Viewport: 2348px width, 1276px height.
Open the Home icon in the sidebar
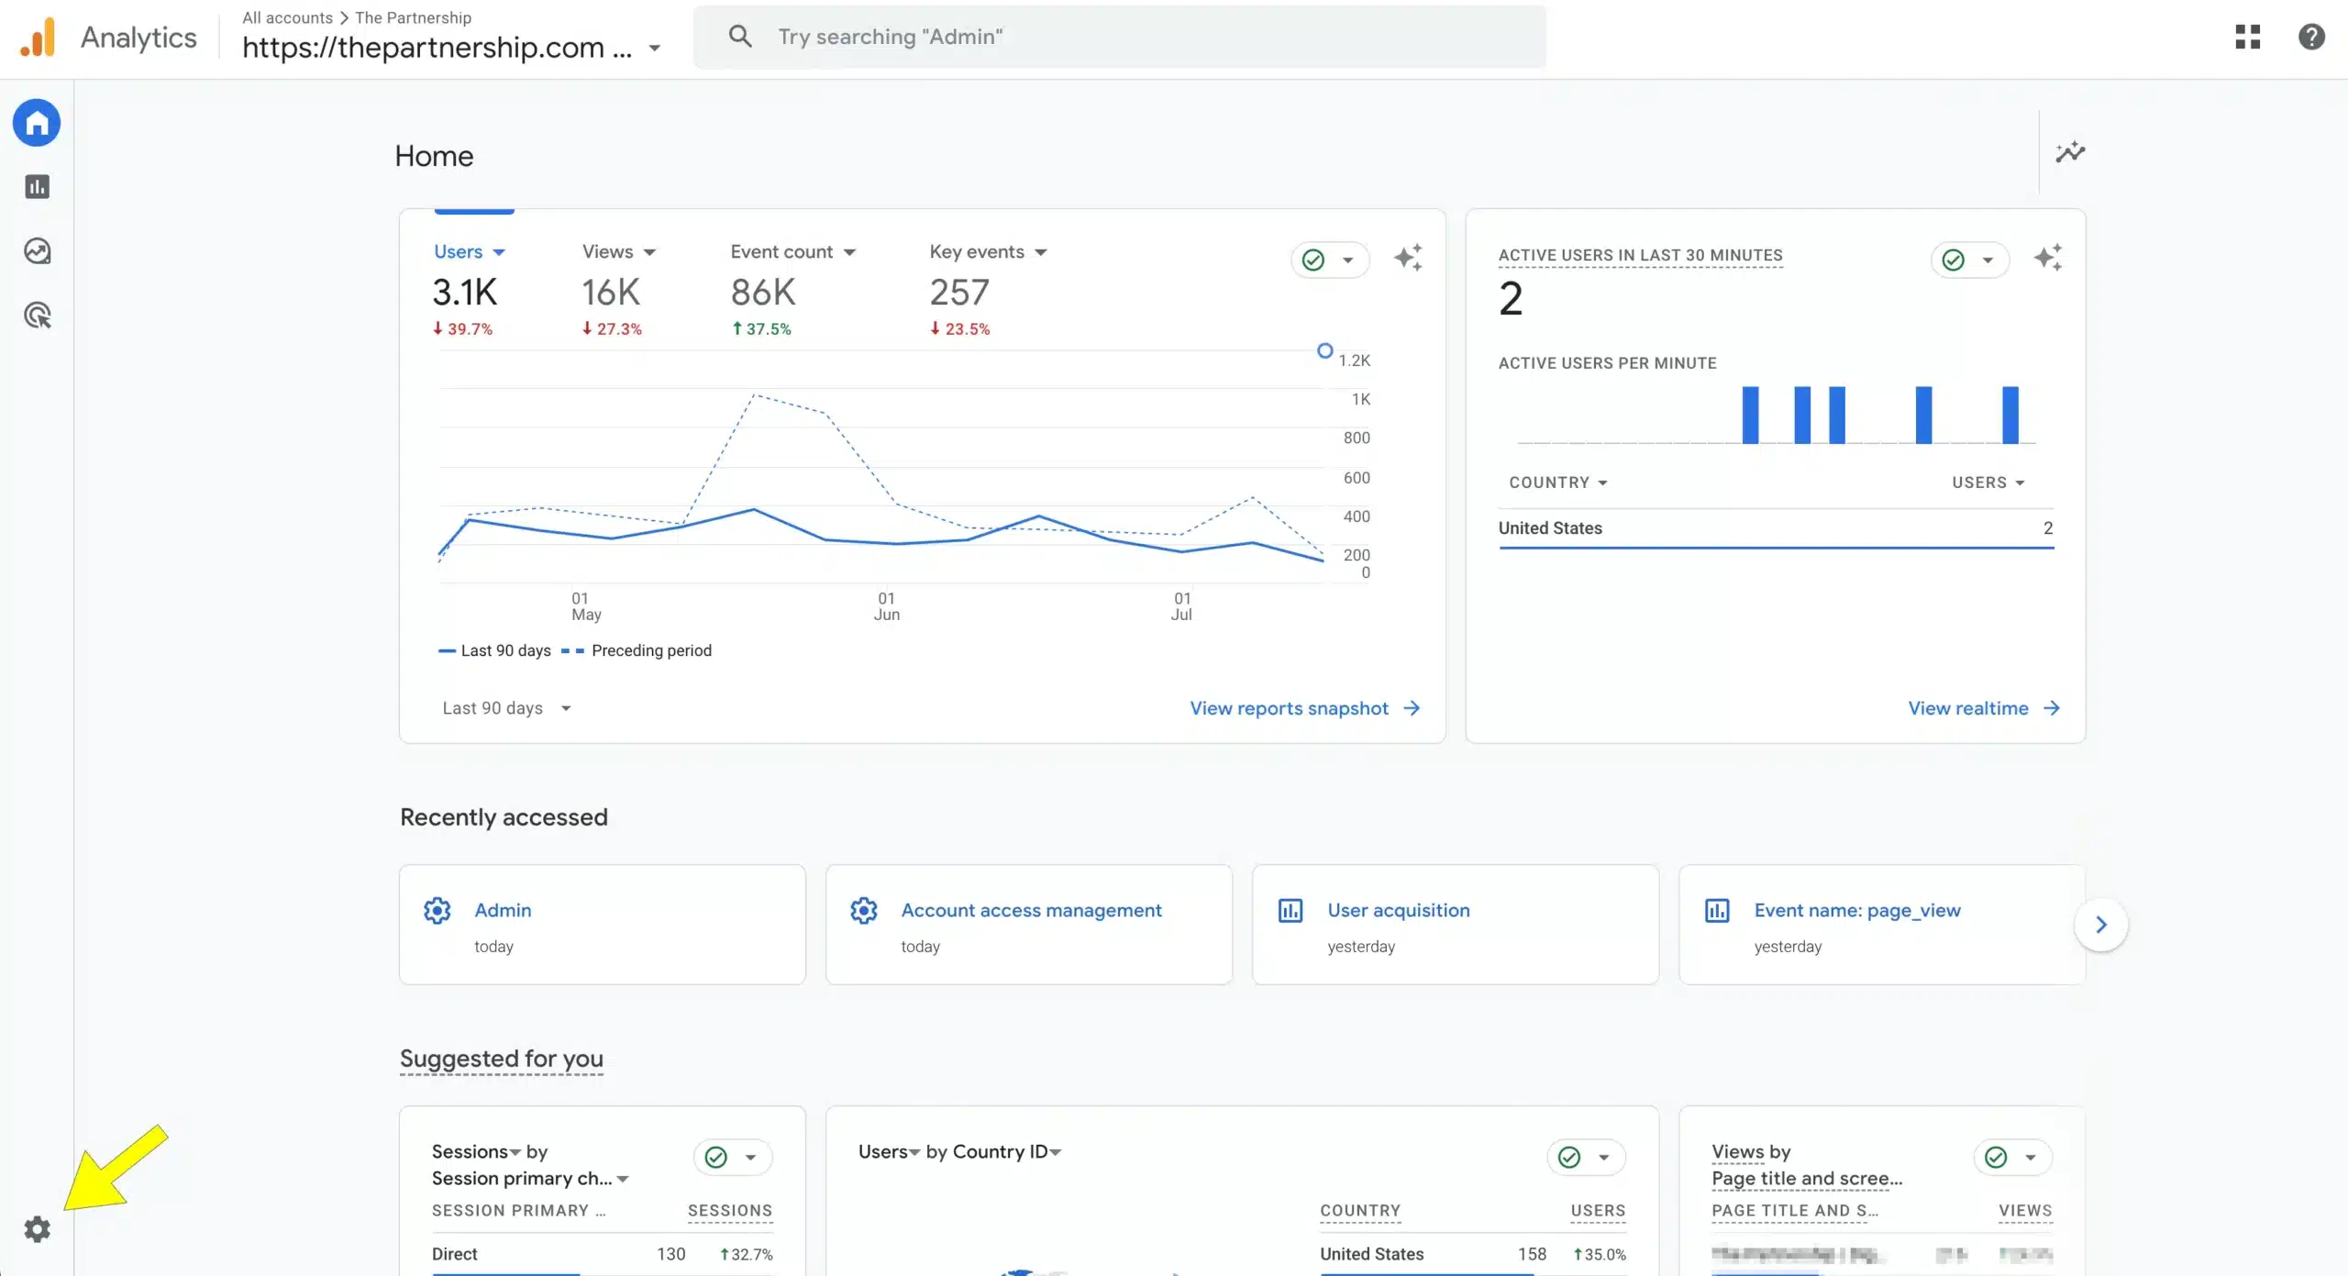37,123
